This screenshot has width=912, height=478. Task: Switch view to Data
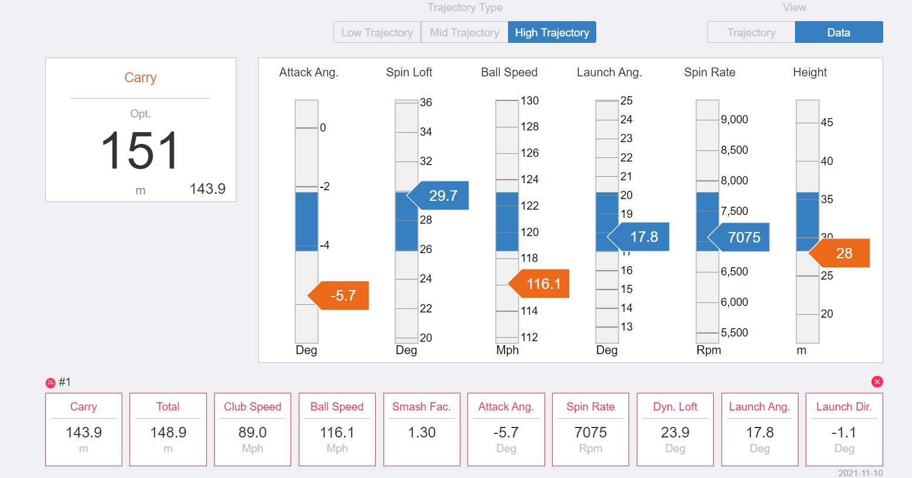838,32
